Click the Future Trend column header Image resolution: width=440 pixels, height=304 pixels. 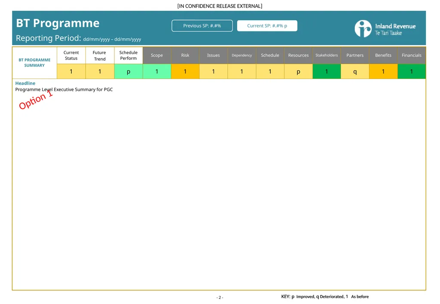click(x=100, y=55)
